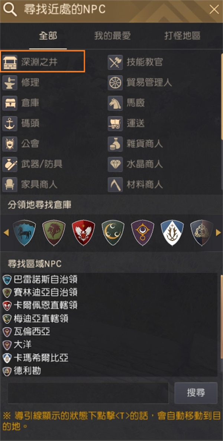Choose the blue horse territory shield

25,233
